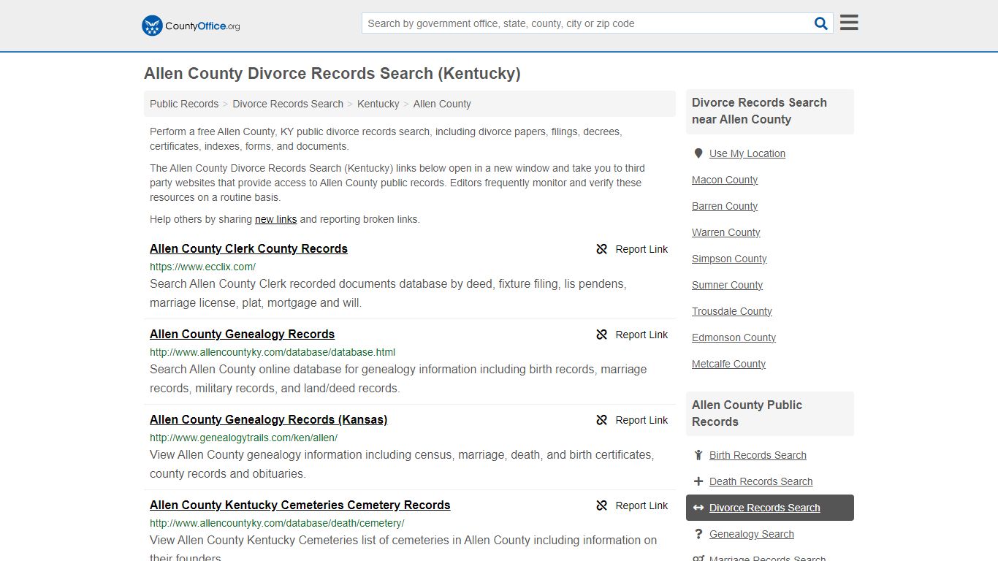The width and height of the screenshot is (998, 561).
Task: Open Birth Records Search
Action: coord(758,455)
